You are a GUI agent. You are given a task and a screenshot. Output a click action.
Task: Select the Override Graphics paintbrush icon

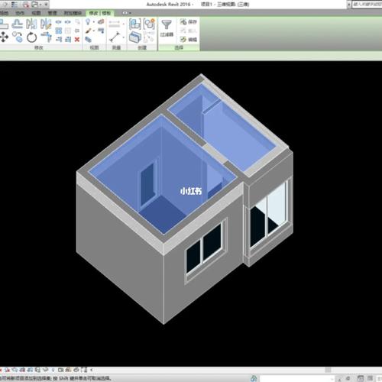click(88, 31)
